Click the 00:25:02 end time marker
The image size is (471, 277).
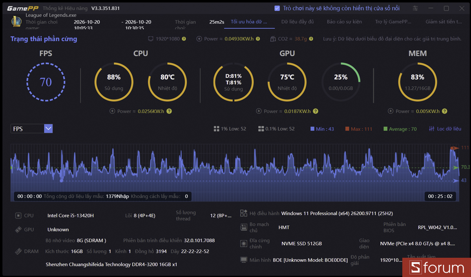440,196
